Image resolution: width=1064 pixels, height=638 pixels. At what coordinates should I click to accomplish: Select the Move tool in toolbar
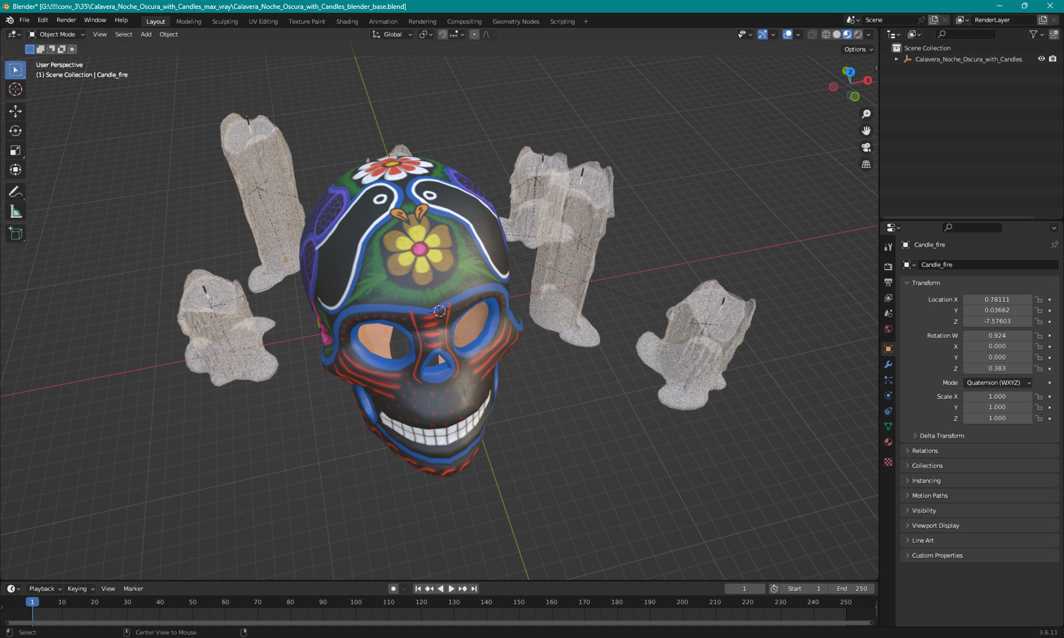click(x=16, y=111)
